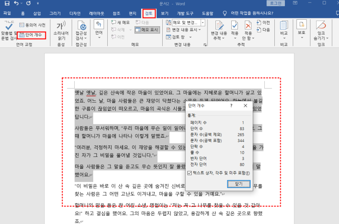Viewport: 339px width, 224px height.
Task: Click the Undo arrow in the quick access toolbar
Action: [16, 3]
